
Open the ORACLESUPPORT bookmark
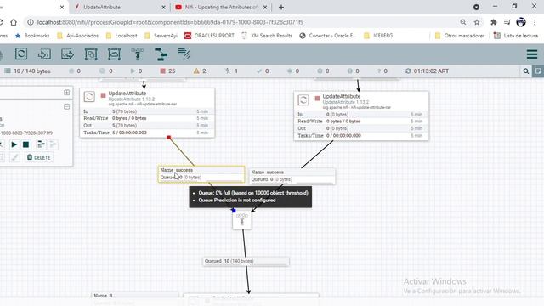(x=209, y=36)
